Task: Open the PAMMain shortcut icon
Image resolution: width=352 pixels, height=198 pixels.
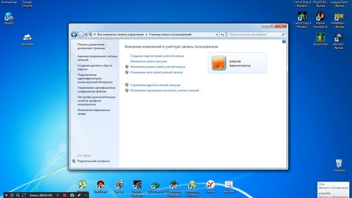Action: 339,20
